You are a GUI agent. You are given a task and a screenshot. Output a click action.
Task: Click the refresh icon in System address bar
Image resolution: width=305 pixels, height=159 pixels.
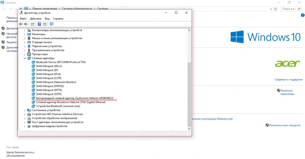coord(275,9)
